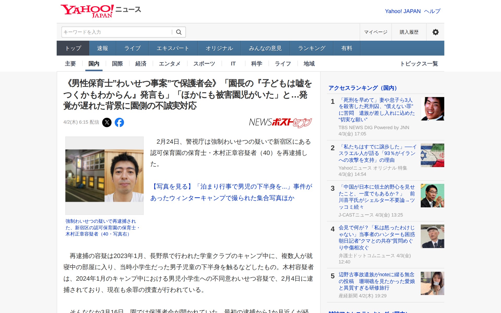
Task: Open the settings gear icon
Action: (x=435, y=32)
